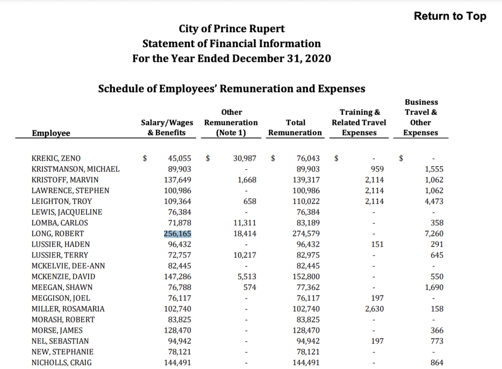Click the Total Remuneration column header

tap(295, 127)
